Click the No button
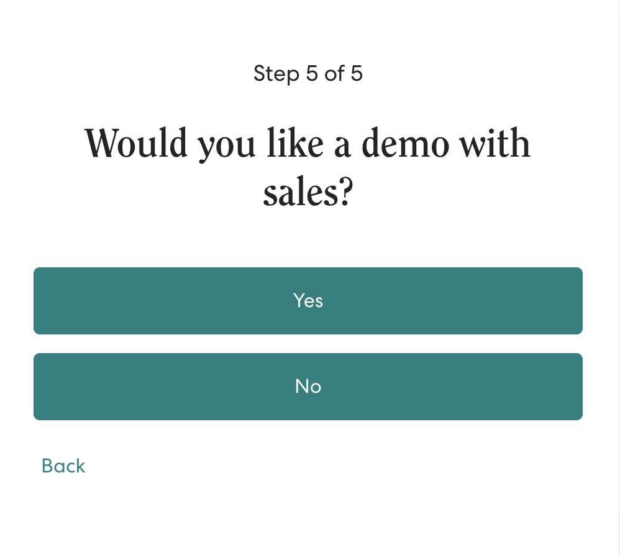 [308, 387]
